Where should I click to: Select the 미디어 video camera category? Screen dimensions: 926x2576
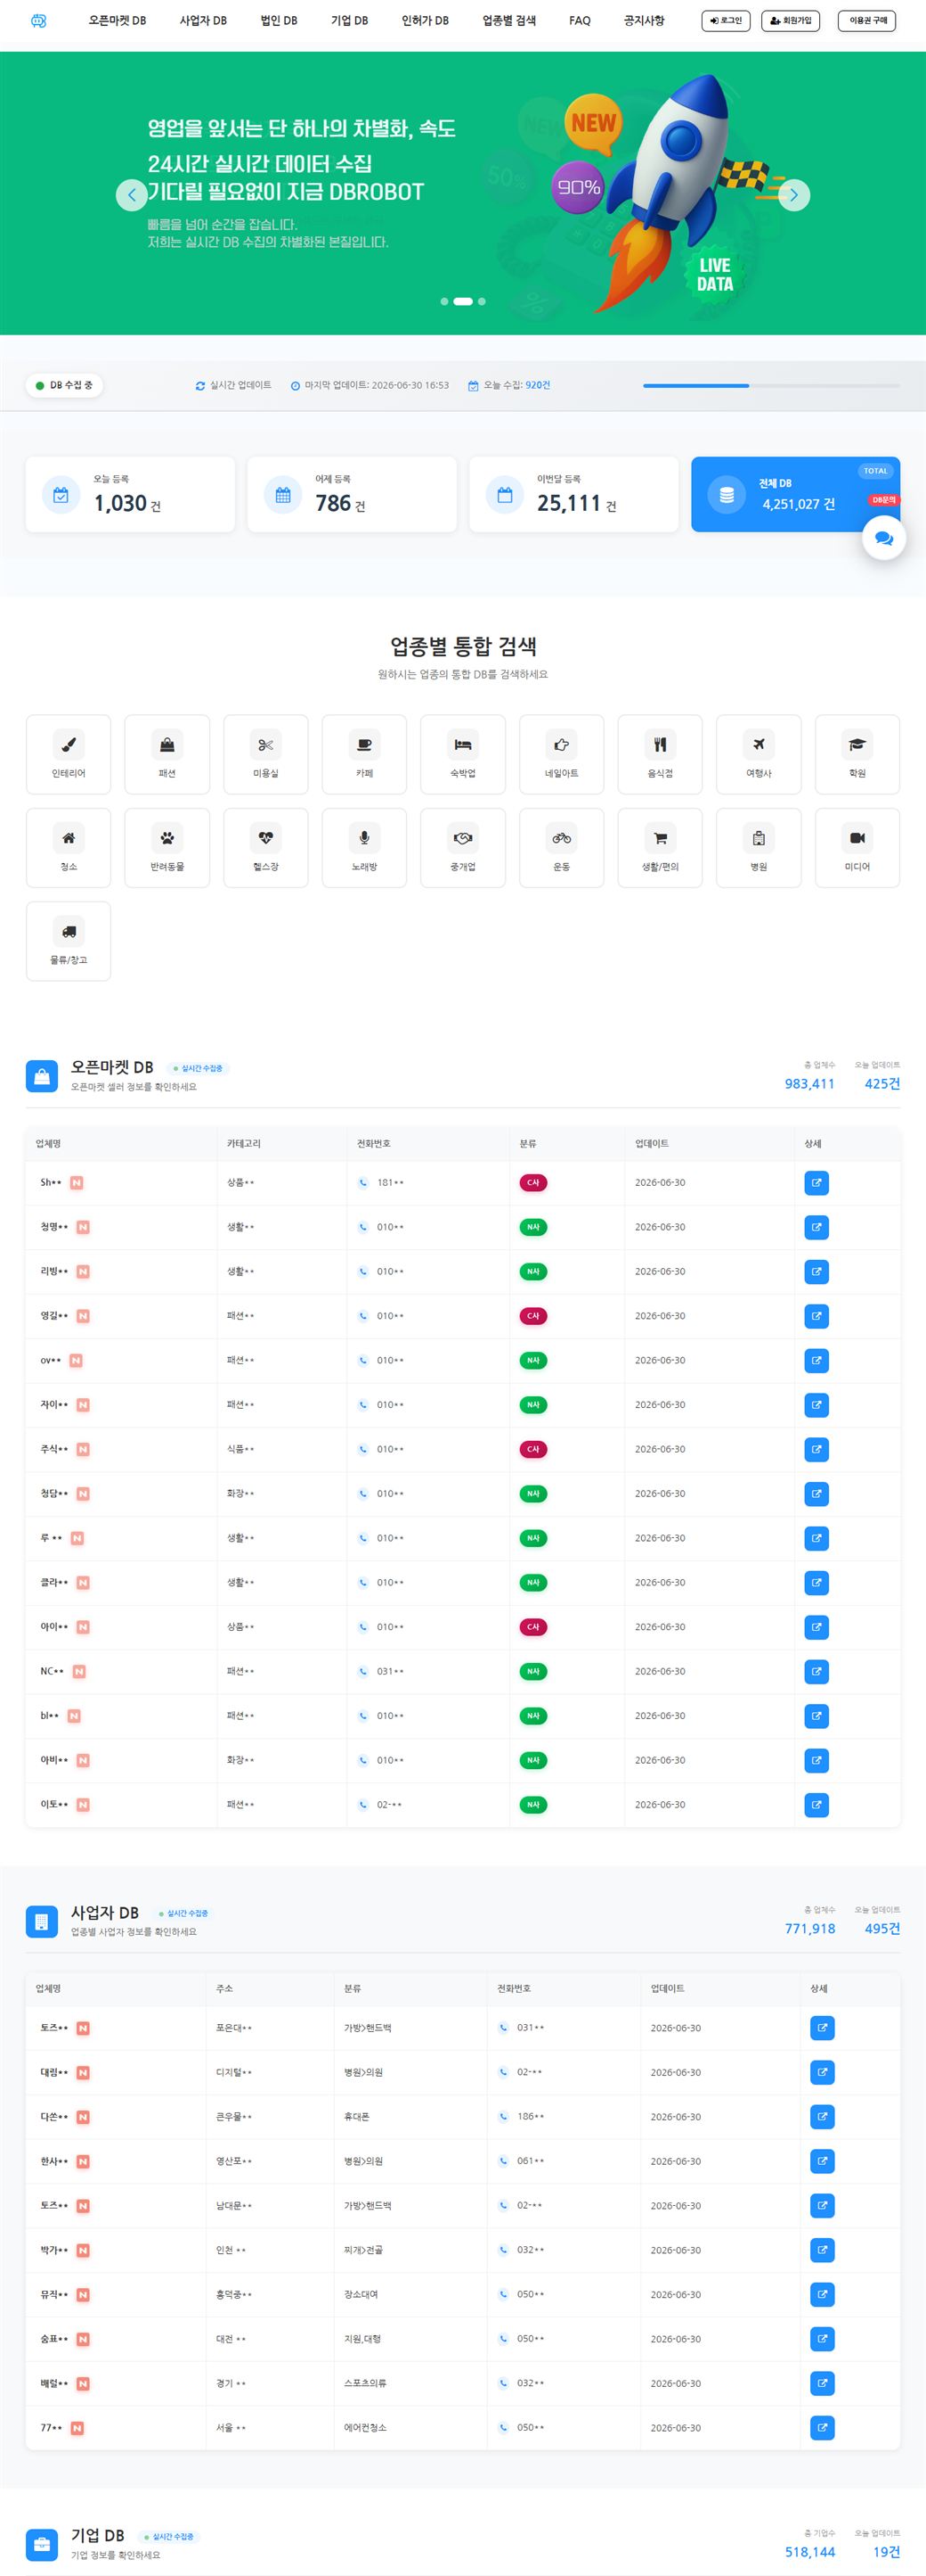click(857, 847)
